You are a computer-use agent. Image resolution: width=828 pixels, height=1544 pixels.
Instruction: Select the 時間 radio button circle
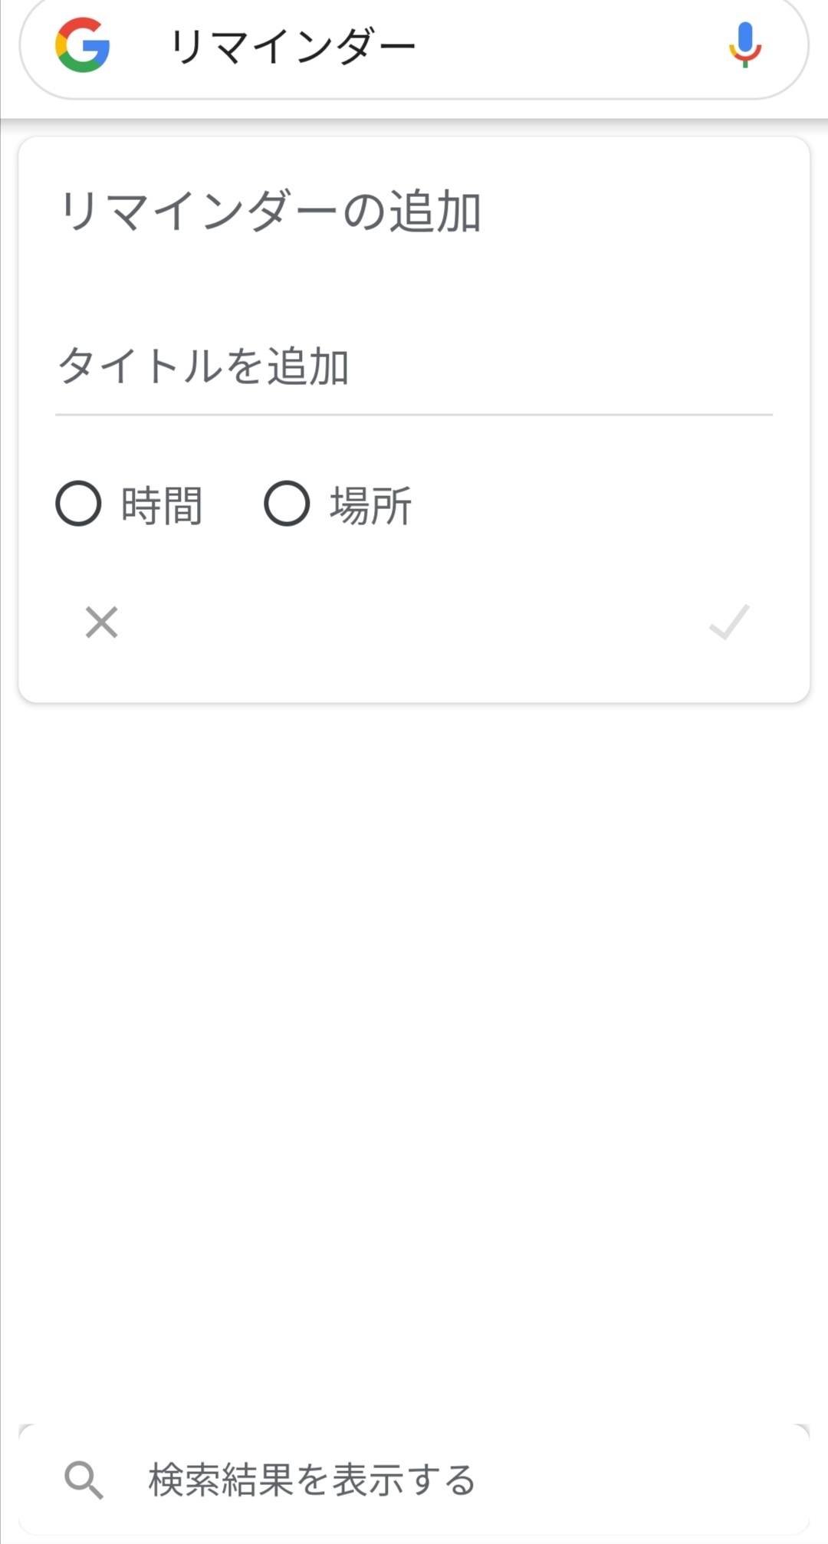[78, 504]
